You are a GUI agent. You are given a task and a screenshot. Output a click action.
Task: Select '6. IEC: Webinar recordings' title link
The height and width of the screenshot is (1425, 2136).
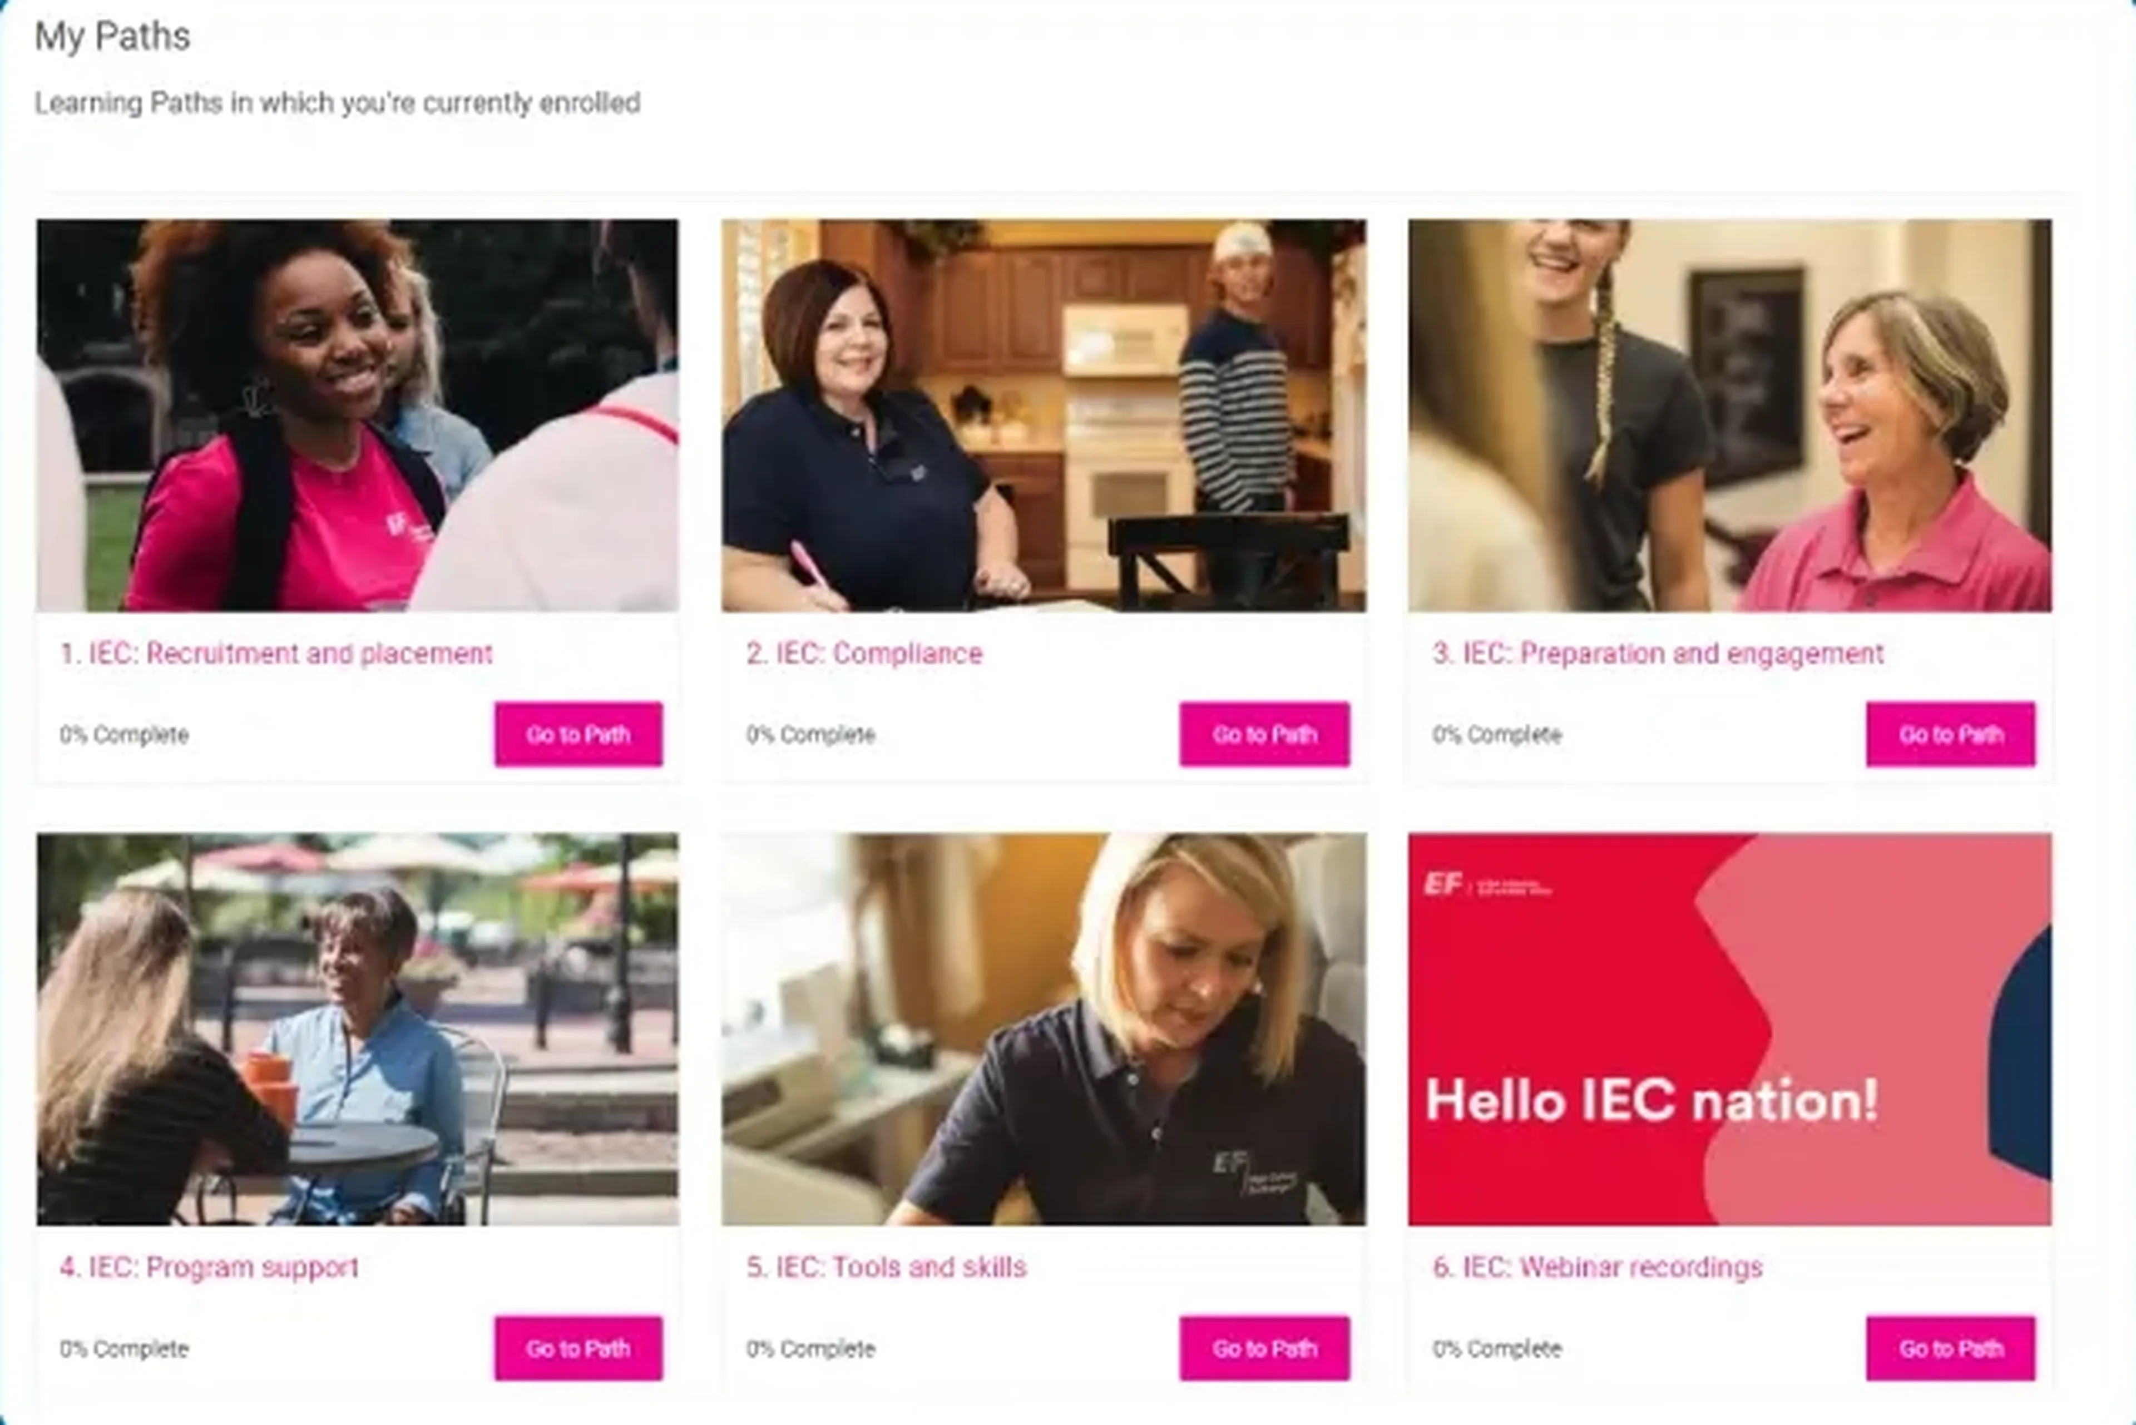pos(1597,1267)
